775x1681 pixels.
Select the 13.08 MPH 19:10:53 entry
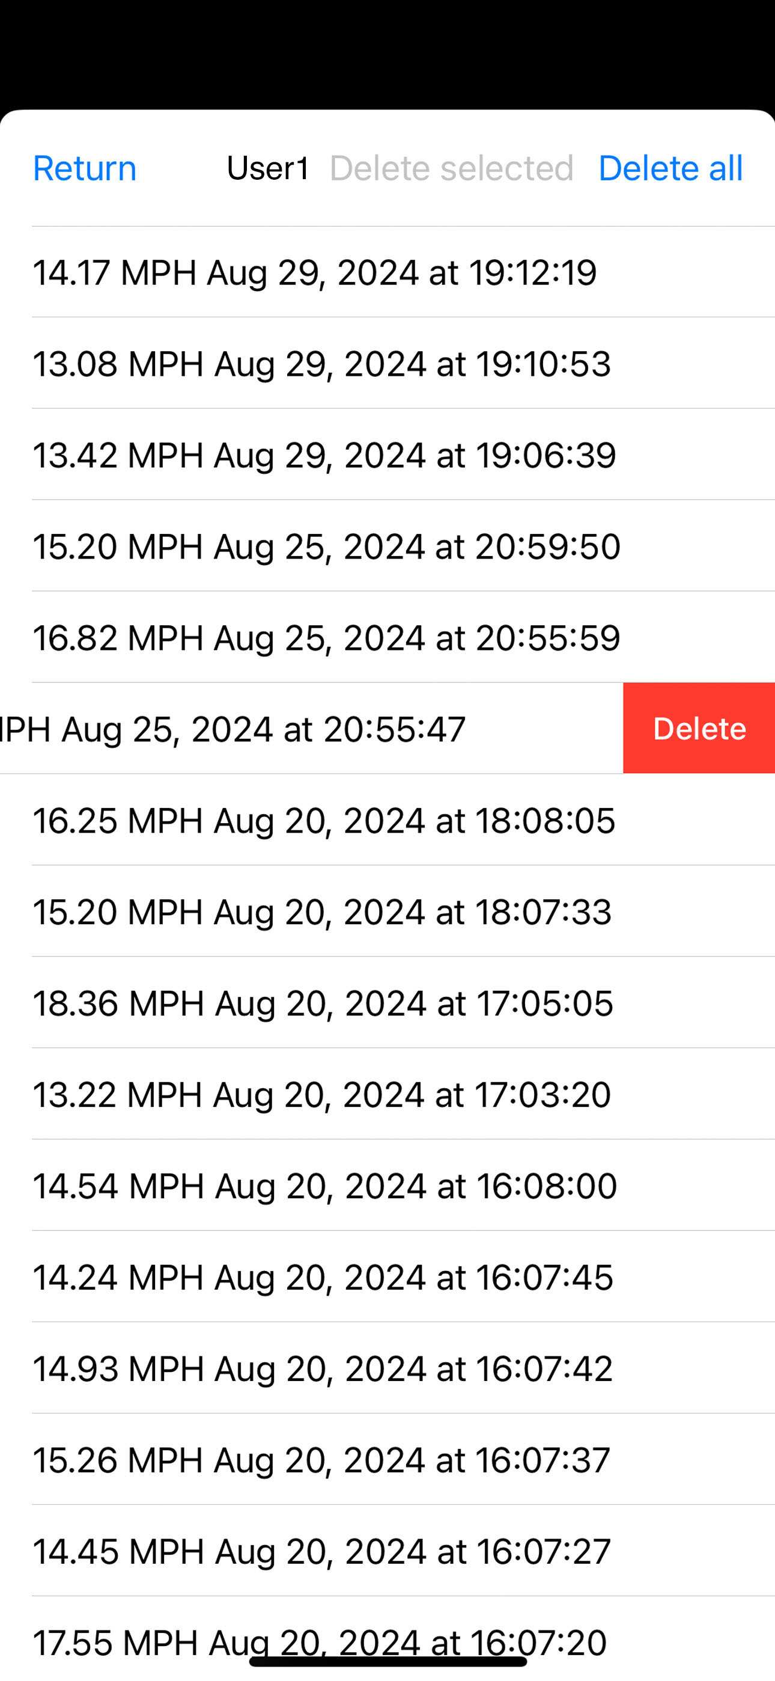(x=321, y=364)
